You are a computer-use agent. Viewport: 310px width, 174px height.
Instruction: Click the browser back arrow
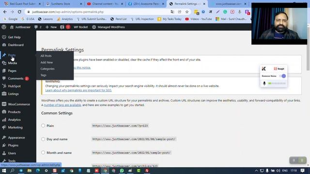pos(5,12)
